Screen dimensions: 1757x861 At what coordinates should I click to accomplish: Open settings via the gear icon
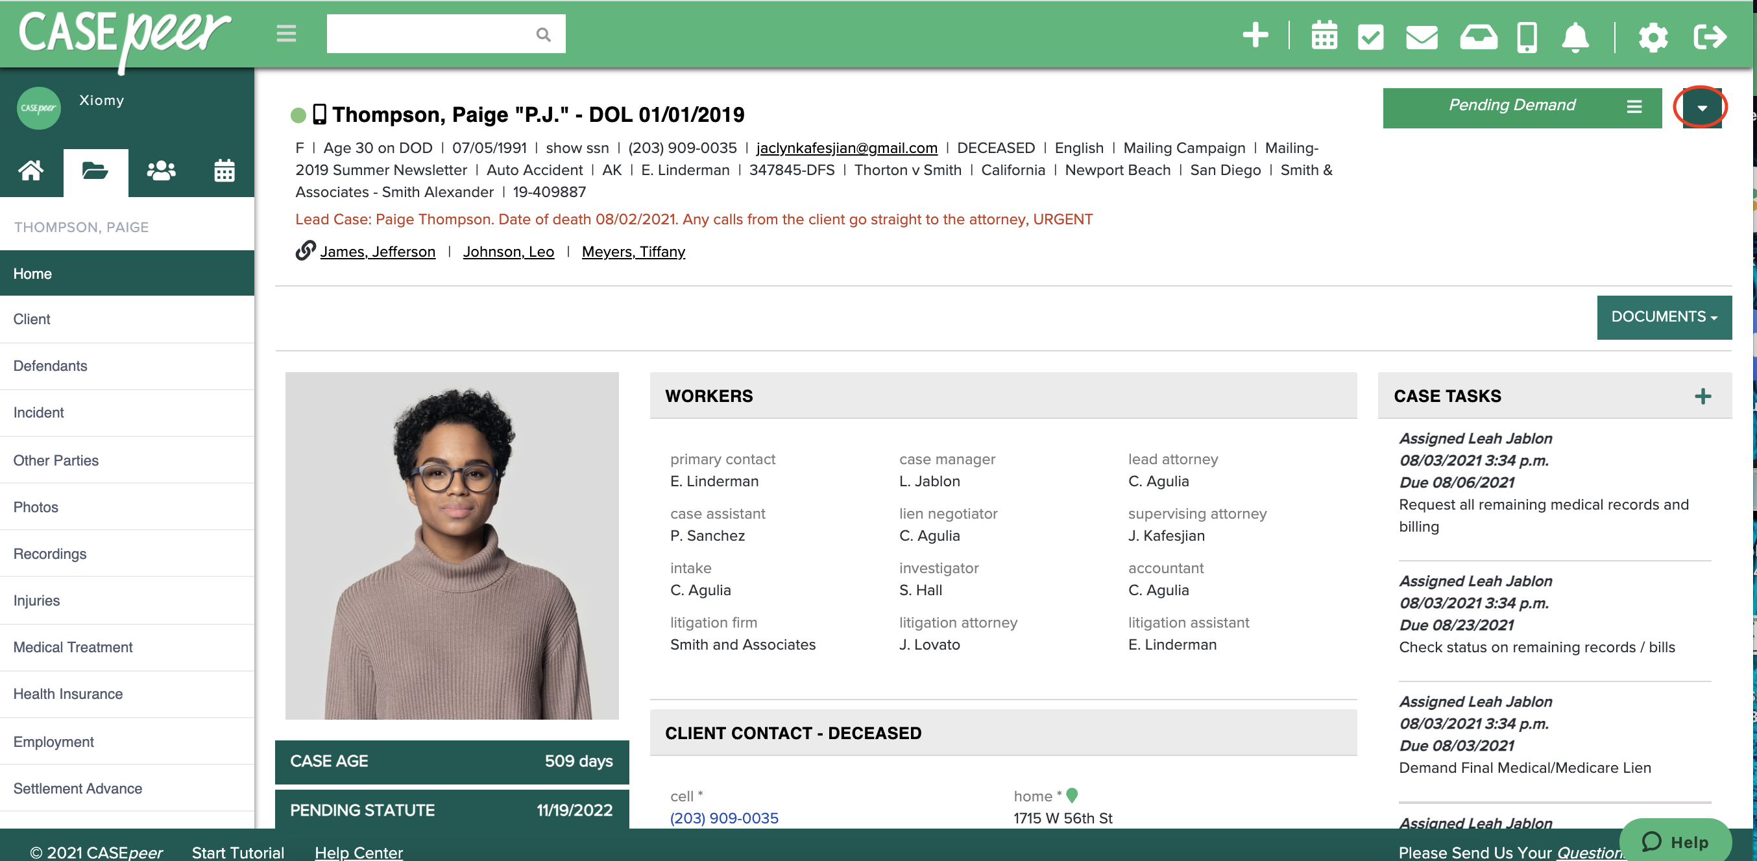(x=1653, y=36)
